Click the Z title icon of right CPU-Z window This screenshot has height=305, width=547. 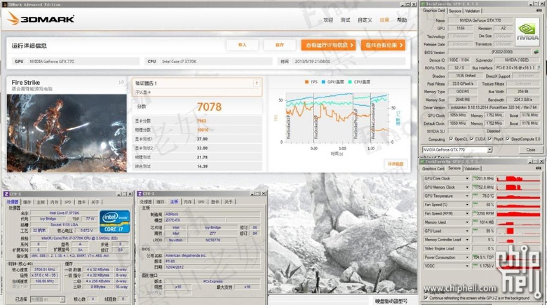139,194
